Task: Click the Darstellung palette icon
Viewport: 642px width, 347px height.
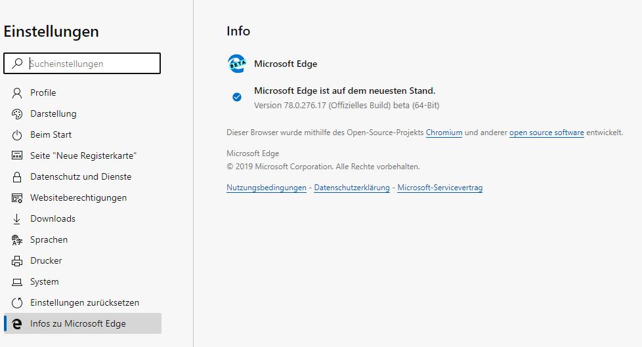Action: 17,113
